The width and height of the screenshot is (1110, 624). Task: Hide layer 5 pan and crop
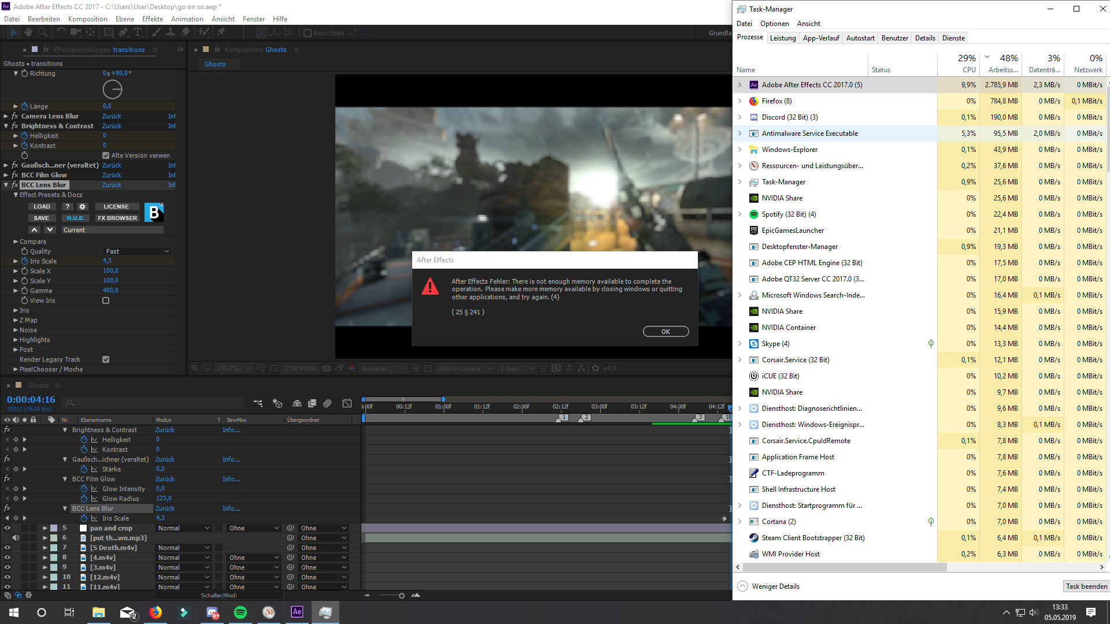coord(8,528)
